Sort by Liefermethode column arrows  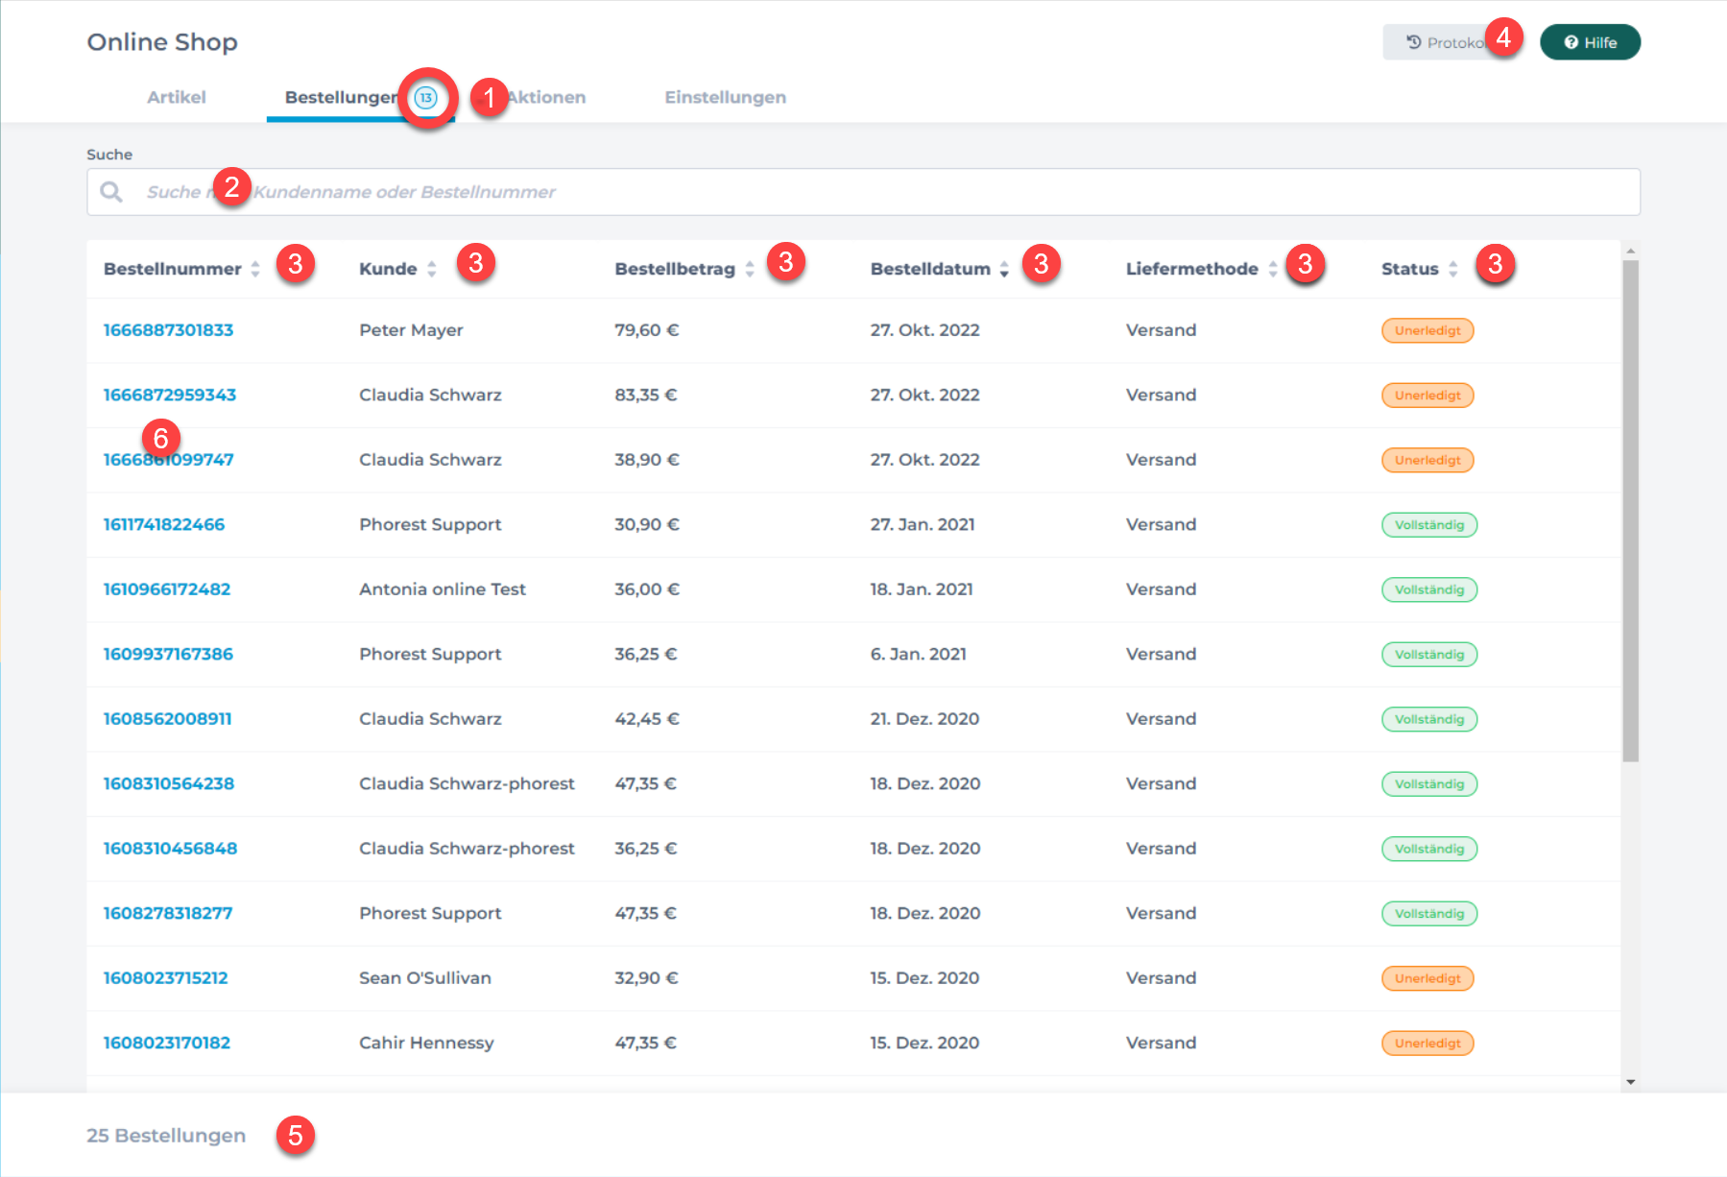1273,269
